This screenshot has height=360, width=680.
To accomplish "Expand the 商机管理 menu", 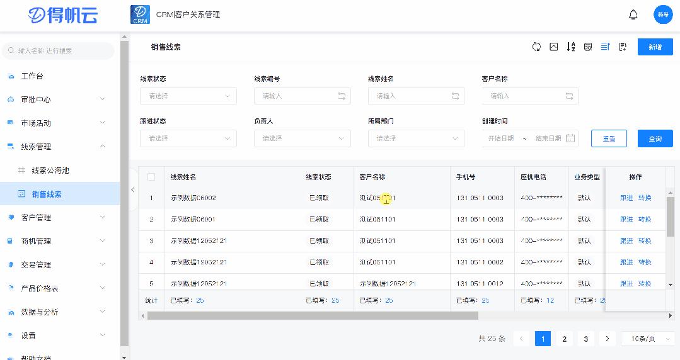I will tap(60, 241).
